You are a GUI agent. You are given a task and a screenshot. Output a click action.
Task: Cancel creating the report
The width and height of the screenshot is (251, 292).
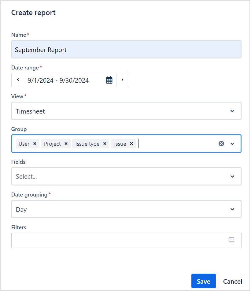[x=232, y=281]
